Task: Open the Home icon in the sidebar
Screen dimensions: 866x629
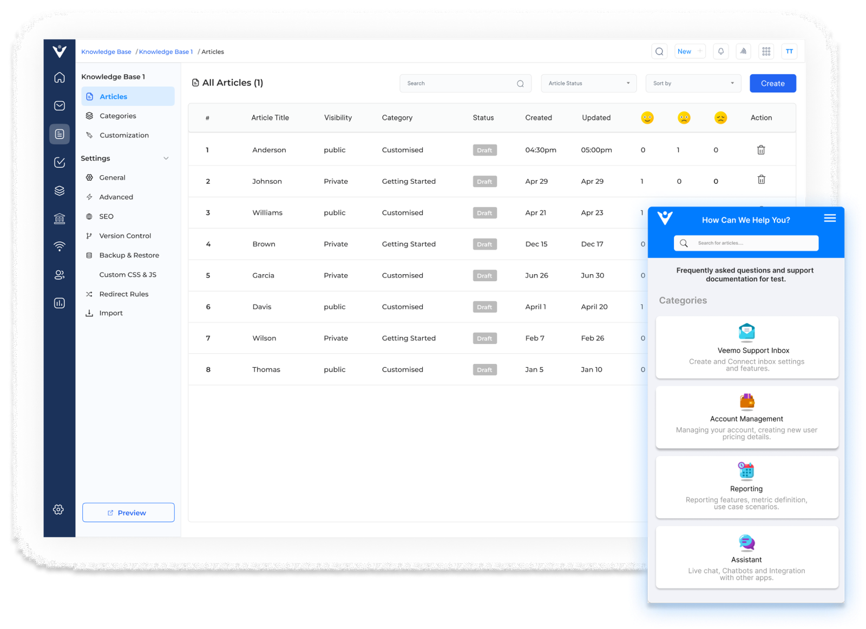Action: [x=59, y=77]
